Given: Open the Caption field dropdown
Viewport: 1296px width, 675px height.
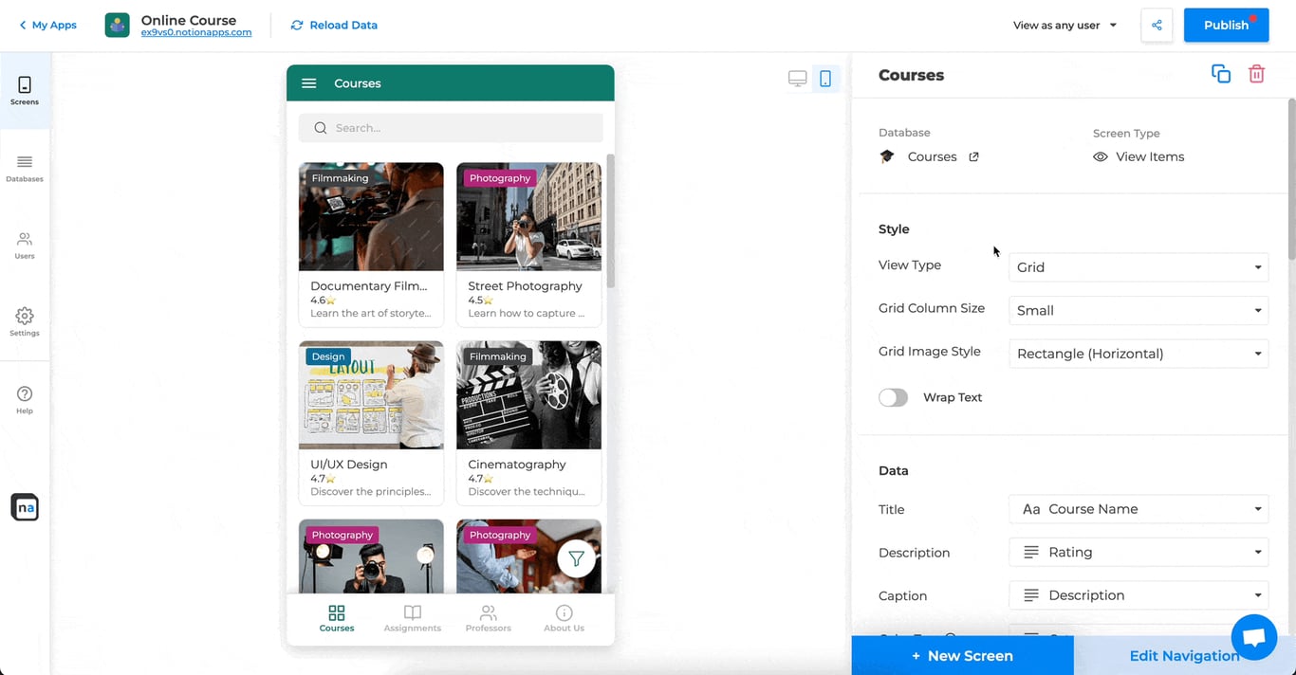Looking at the screenshot, I should click(x=1139, y=595).
